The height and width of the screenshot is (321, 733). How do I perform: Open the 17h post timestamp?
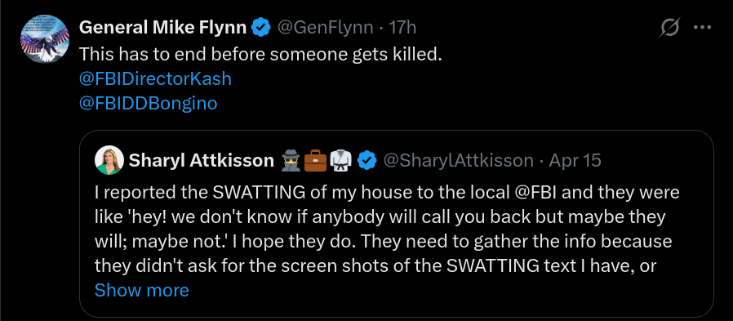coord(402,28)
